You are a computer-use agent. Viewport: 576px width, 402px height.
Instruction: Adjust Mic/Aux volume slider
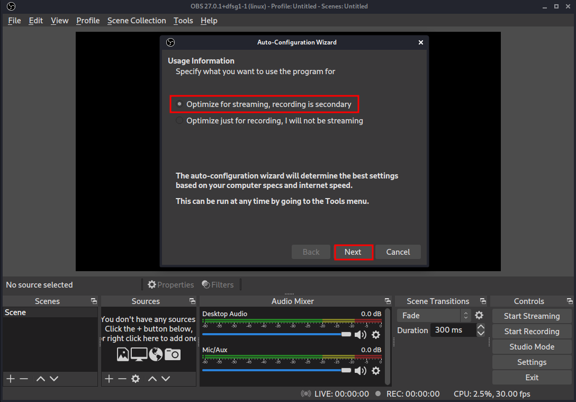276,370
